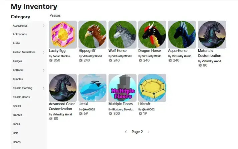Screen dimensions: 238x149
Task: Open the Aqua-Horse pass icon
Action: tap(182, 35)
